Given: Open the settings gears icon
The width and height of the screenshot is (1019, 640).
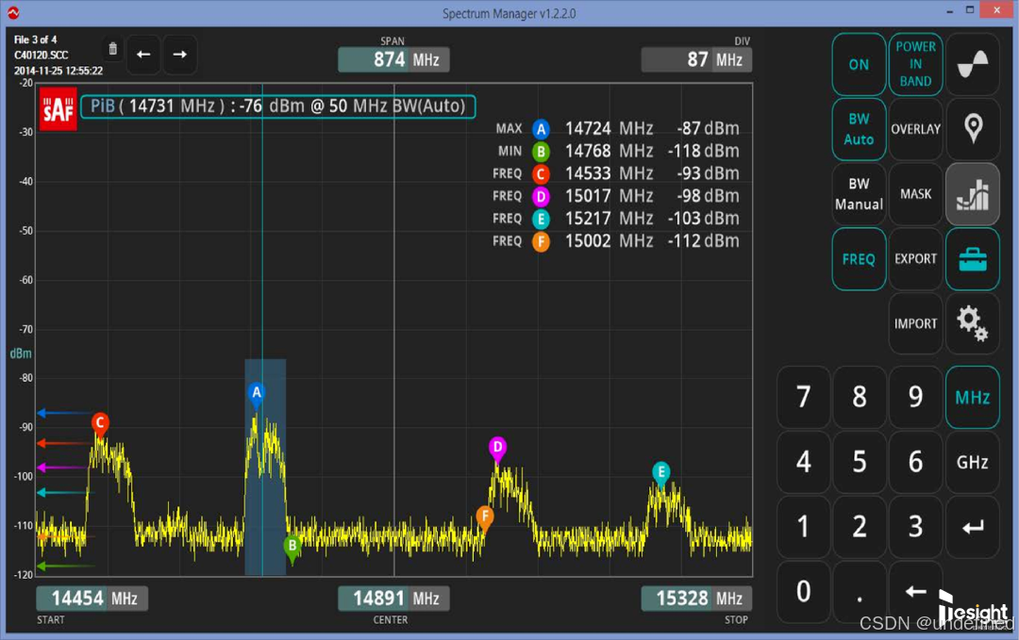Looking at the screenshot, I should pyautogui.click(x=972, y=323).
